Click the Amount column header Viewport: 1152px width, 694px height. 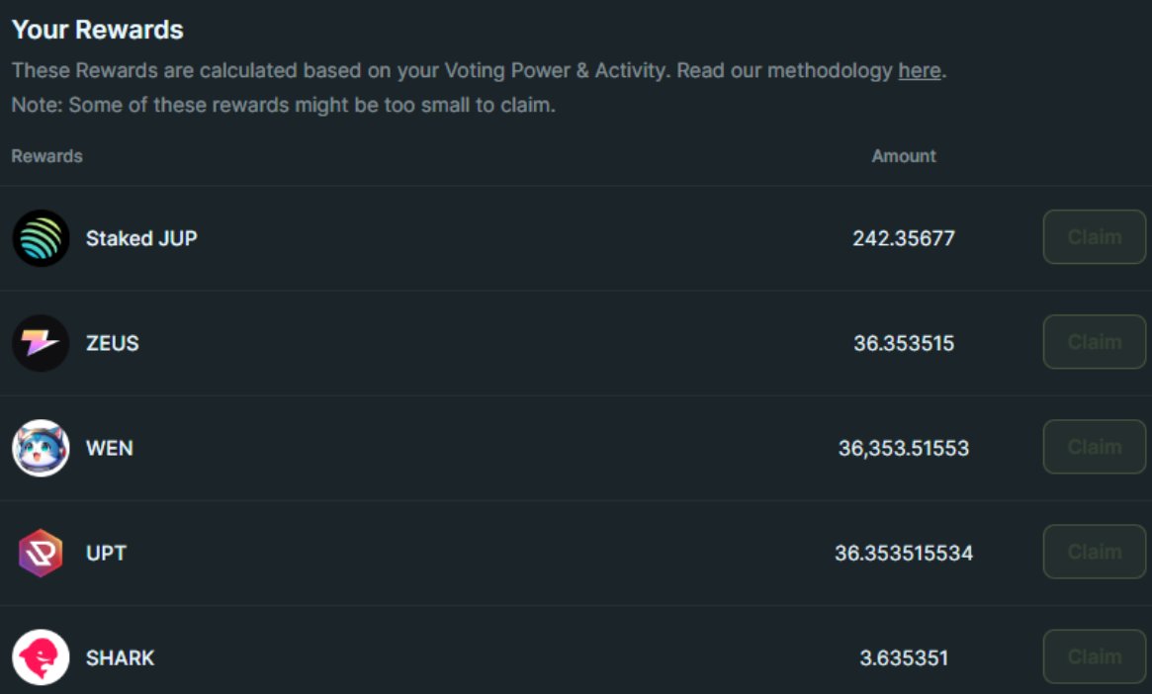click(904, 155)
